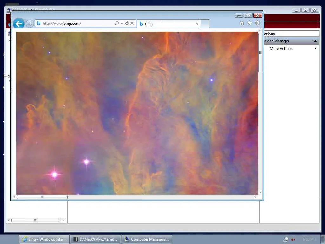Click Computer Management left pane horizontal scrollbar
This screenshot has height=244, width=325.
(x=35, y=220)
